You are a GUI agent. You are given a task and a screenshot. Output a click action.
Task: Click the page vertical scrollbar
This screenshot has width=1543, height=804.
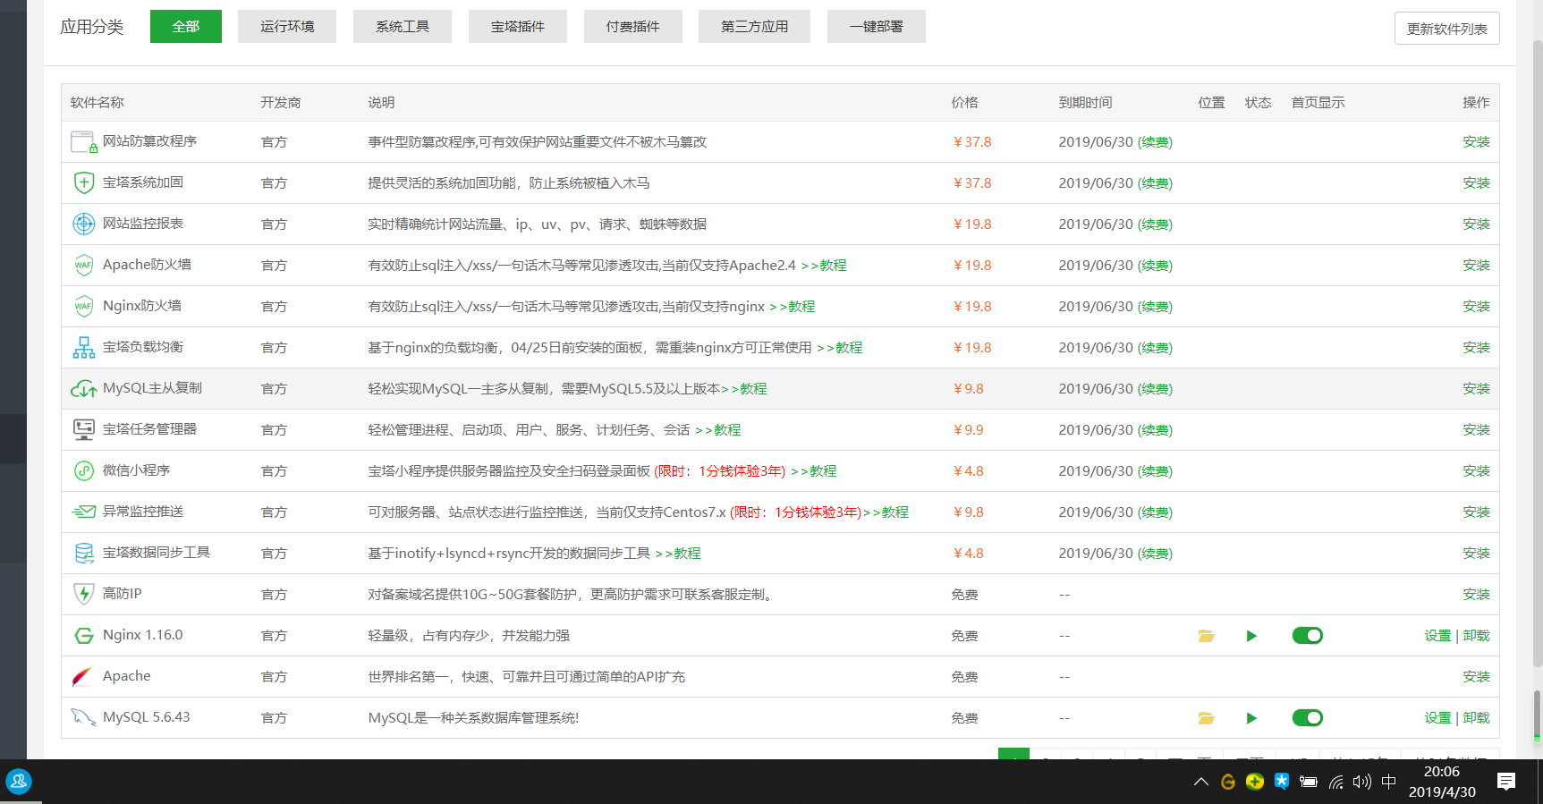pyautogui.click(x=1537, y=353)
